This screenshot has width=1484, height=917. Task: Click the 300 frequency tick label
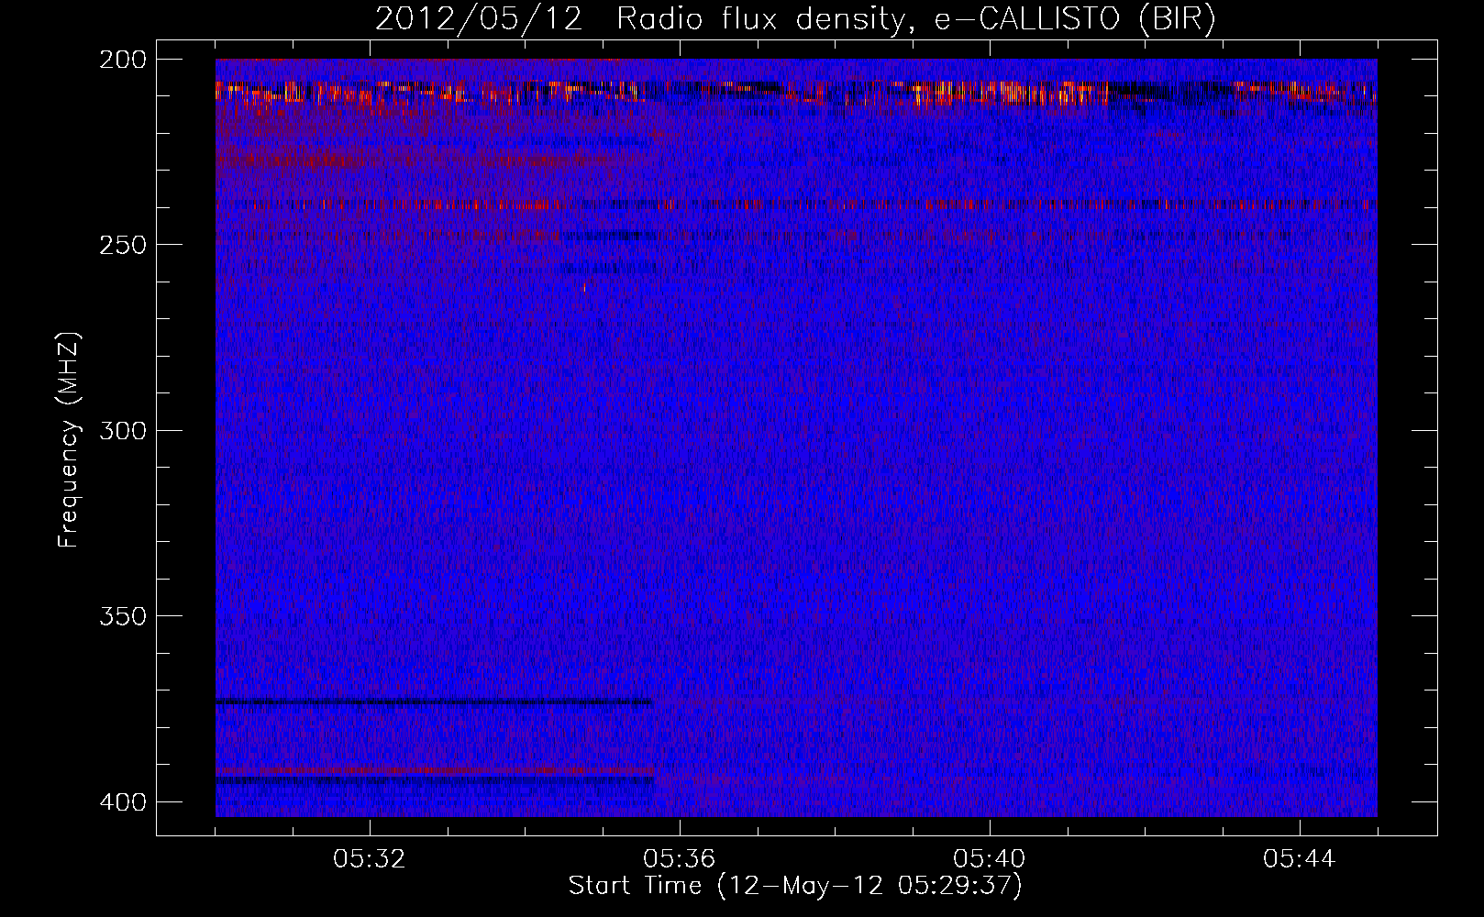122,430
